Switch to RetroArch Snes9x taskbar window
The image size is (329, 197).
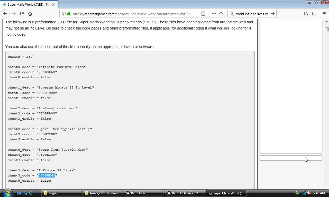coord(185,193)
